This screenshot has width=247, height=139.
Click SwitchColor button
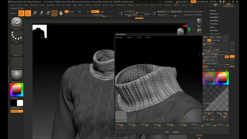[x=15, y=108]
